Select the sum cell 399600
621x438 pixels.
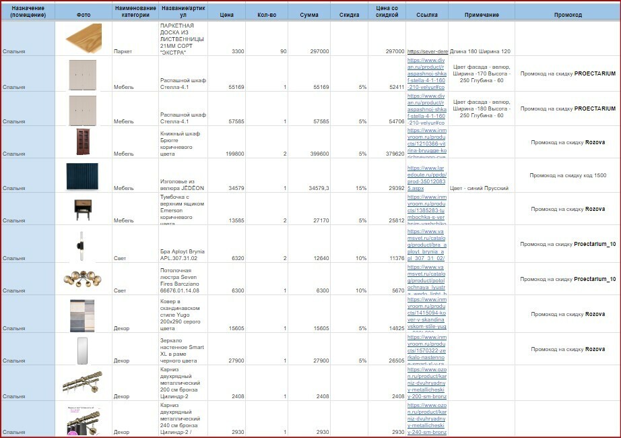click(x=309, y=142)
